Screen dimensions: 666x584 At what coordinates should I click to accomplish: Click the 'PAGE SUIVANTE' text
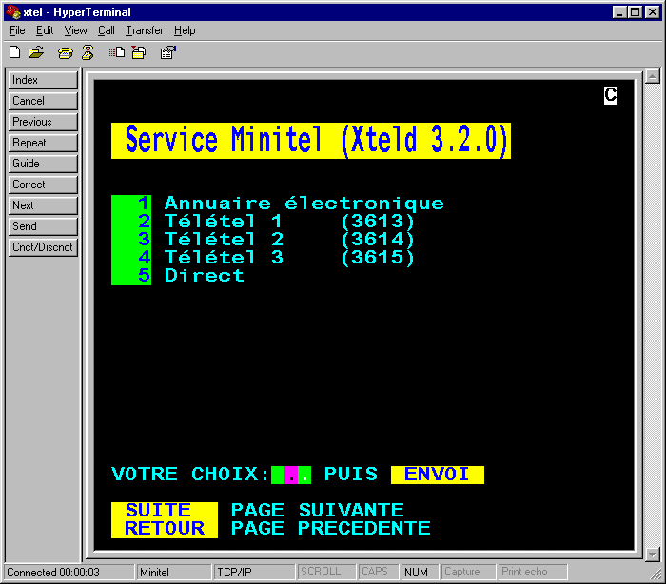pos(317,511)
